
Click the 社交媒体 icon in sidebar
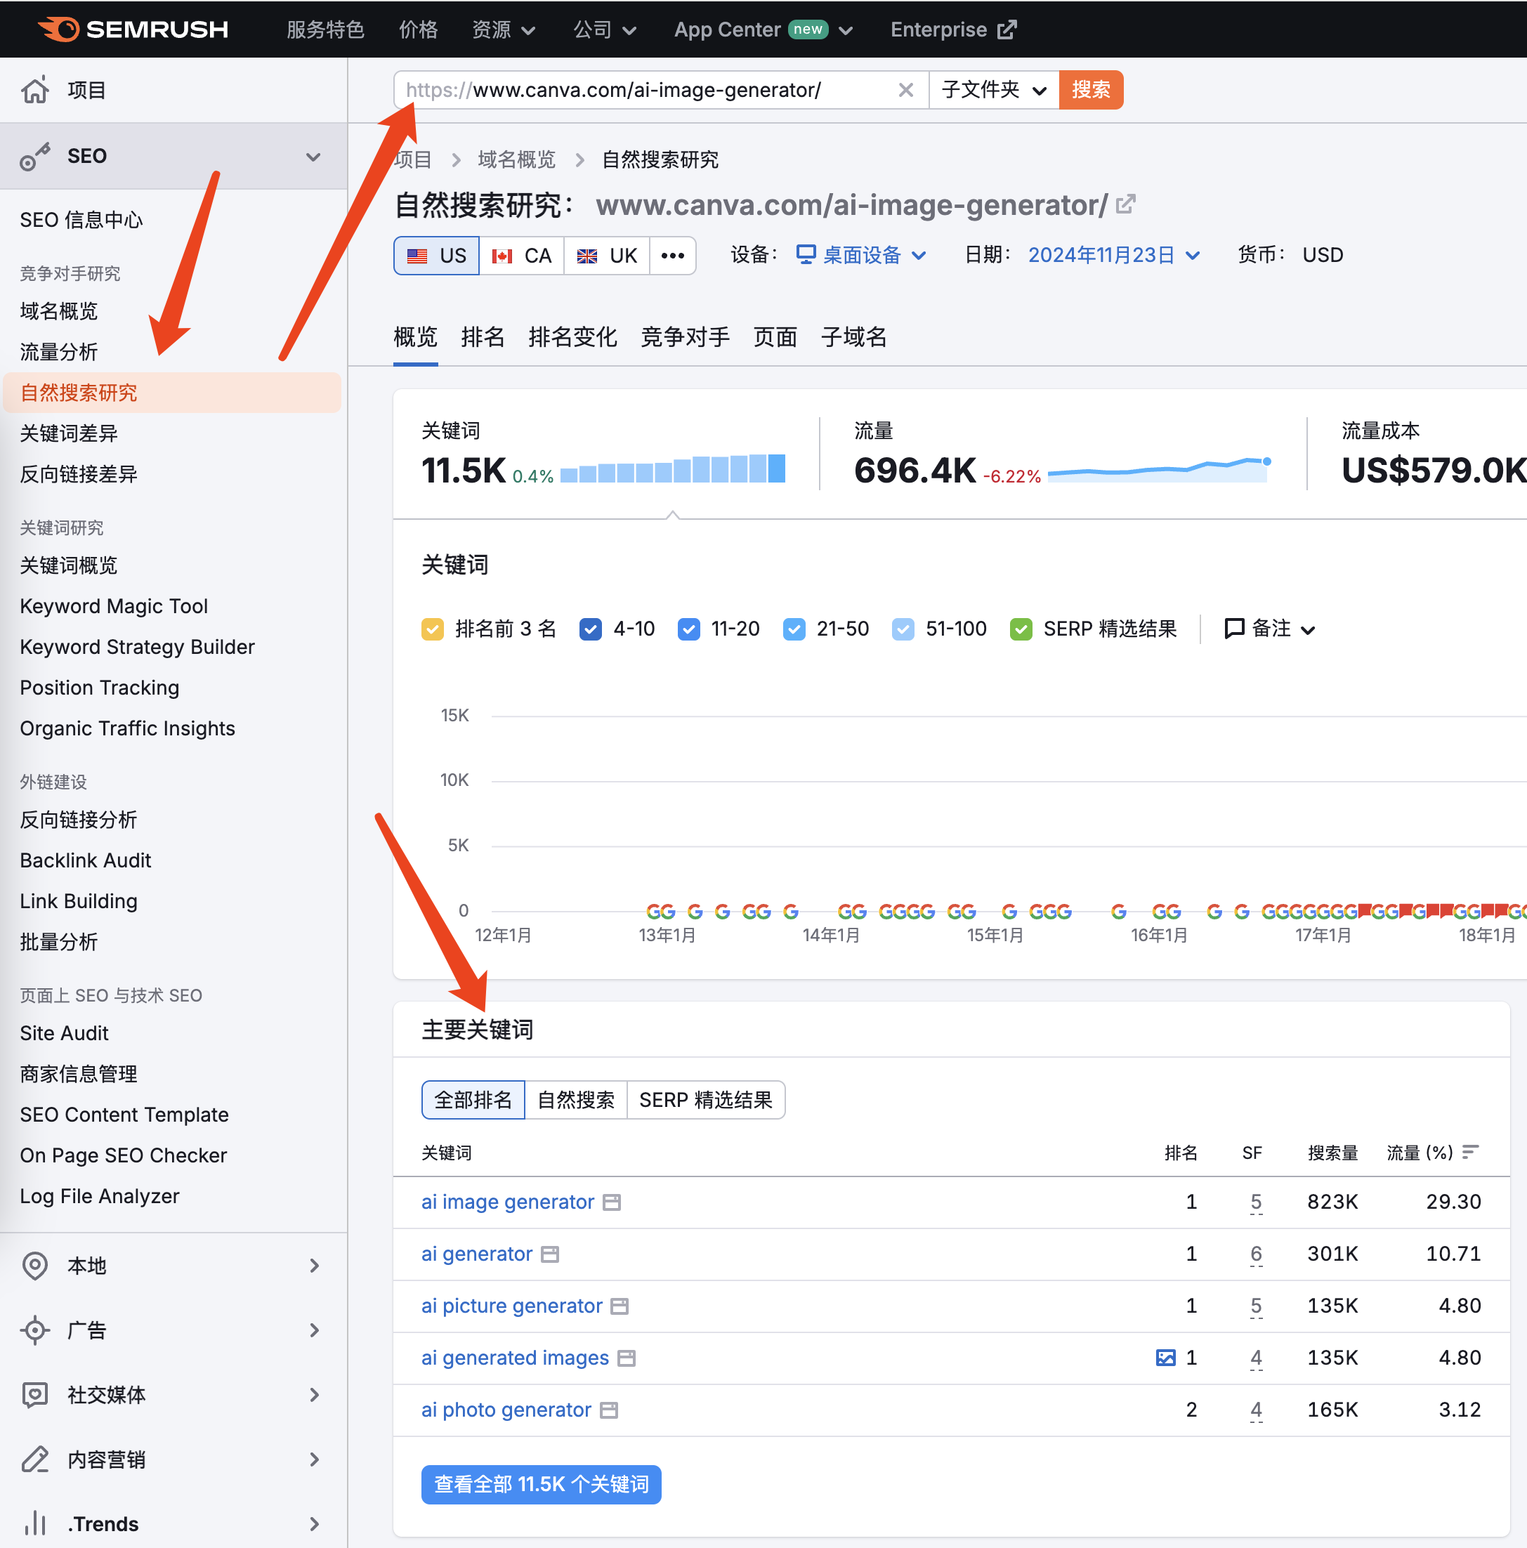coord(34,1395)
